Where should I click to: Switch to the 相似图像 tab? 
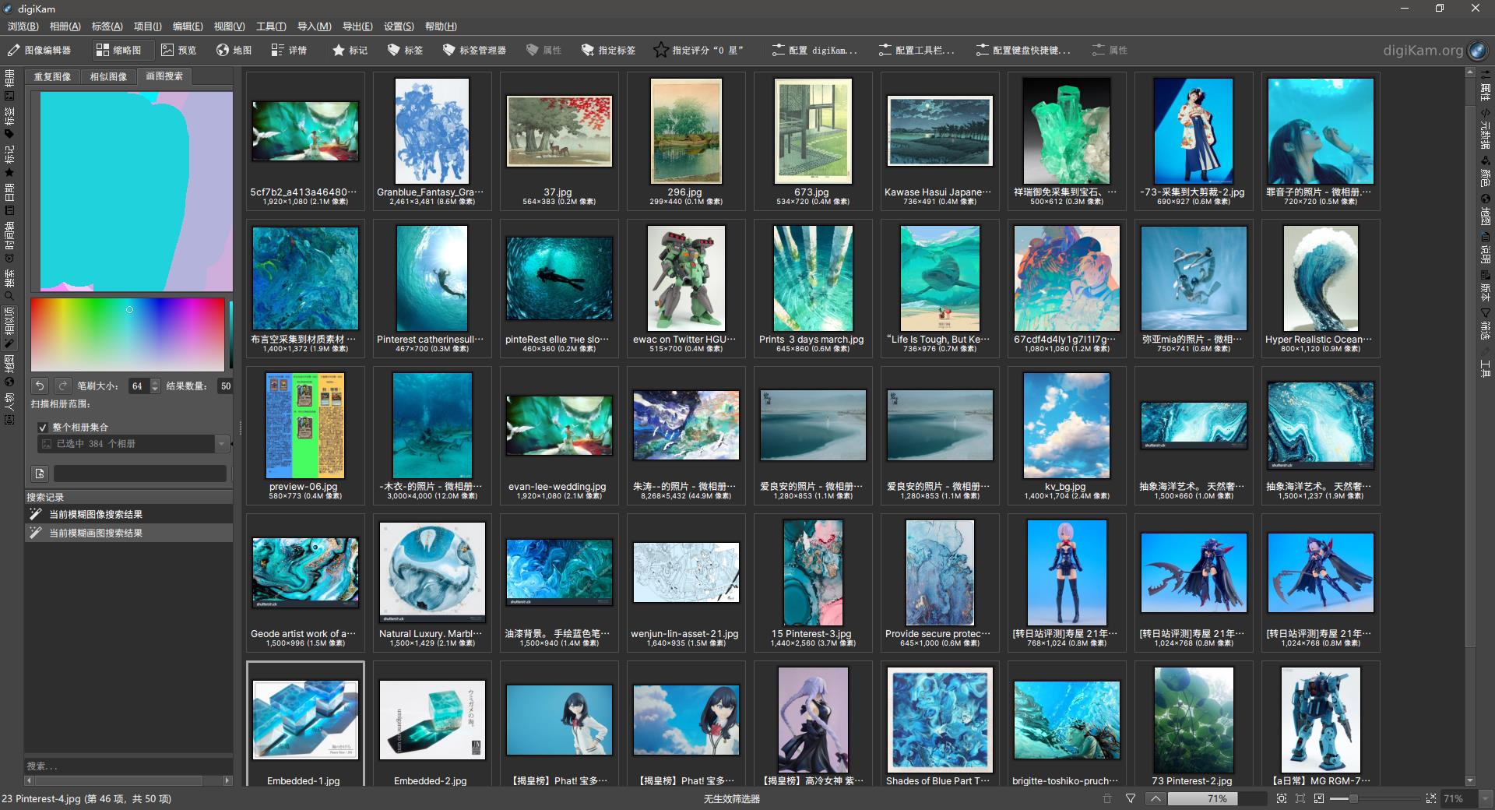(108, 76)
